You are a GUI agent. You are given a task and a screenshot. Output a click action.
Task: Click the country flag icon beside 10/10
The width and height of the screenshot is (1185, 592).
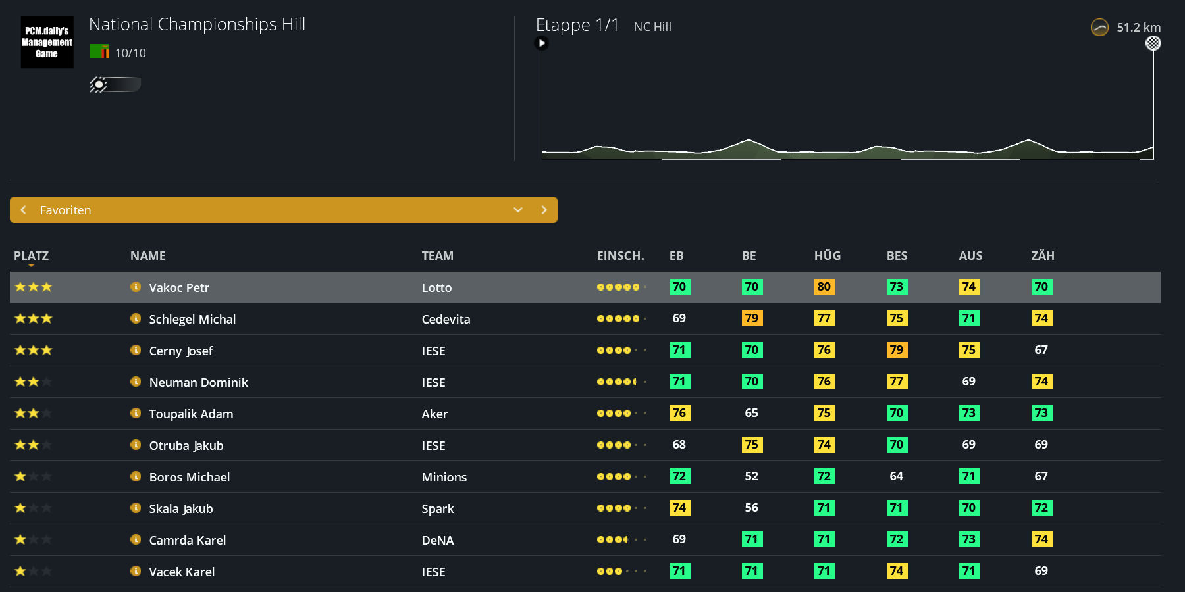tap(99, 51)
